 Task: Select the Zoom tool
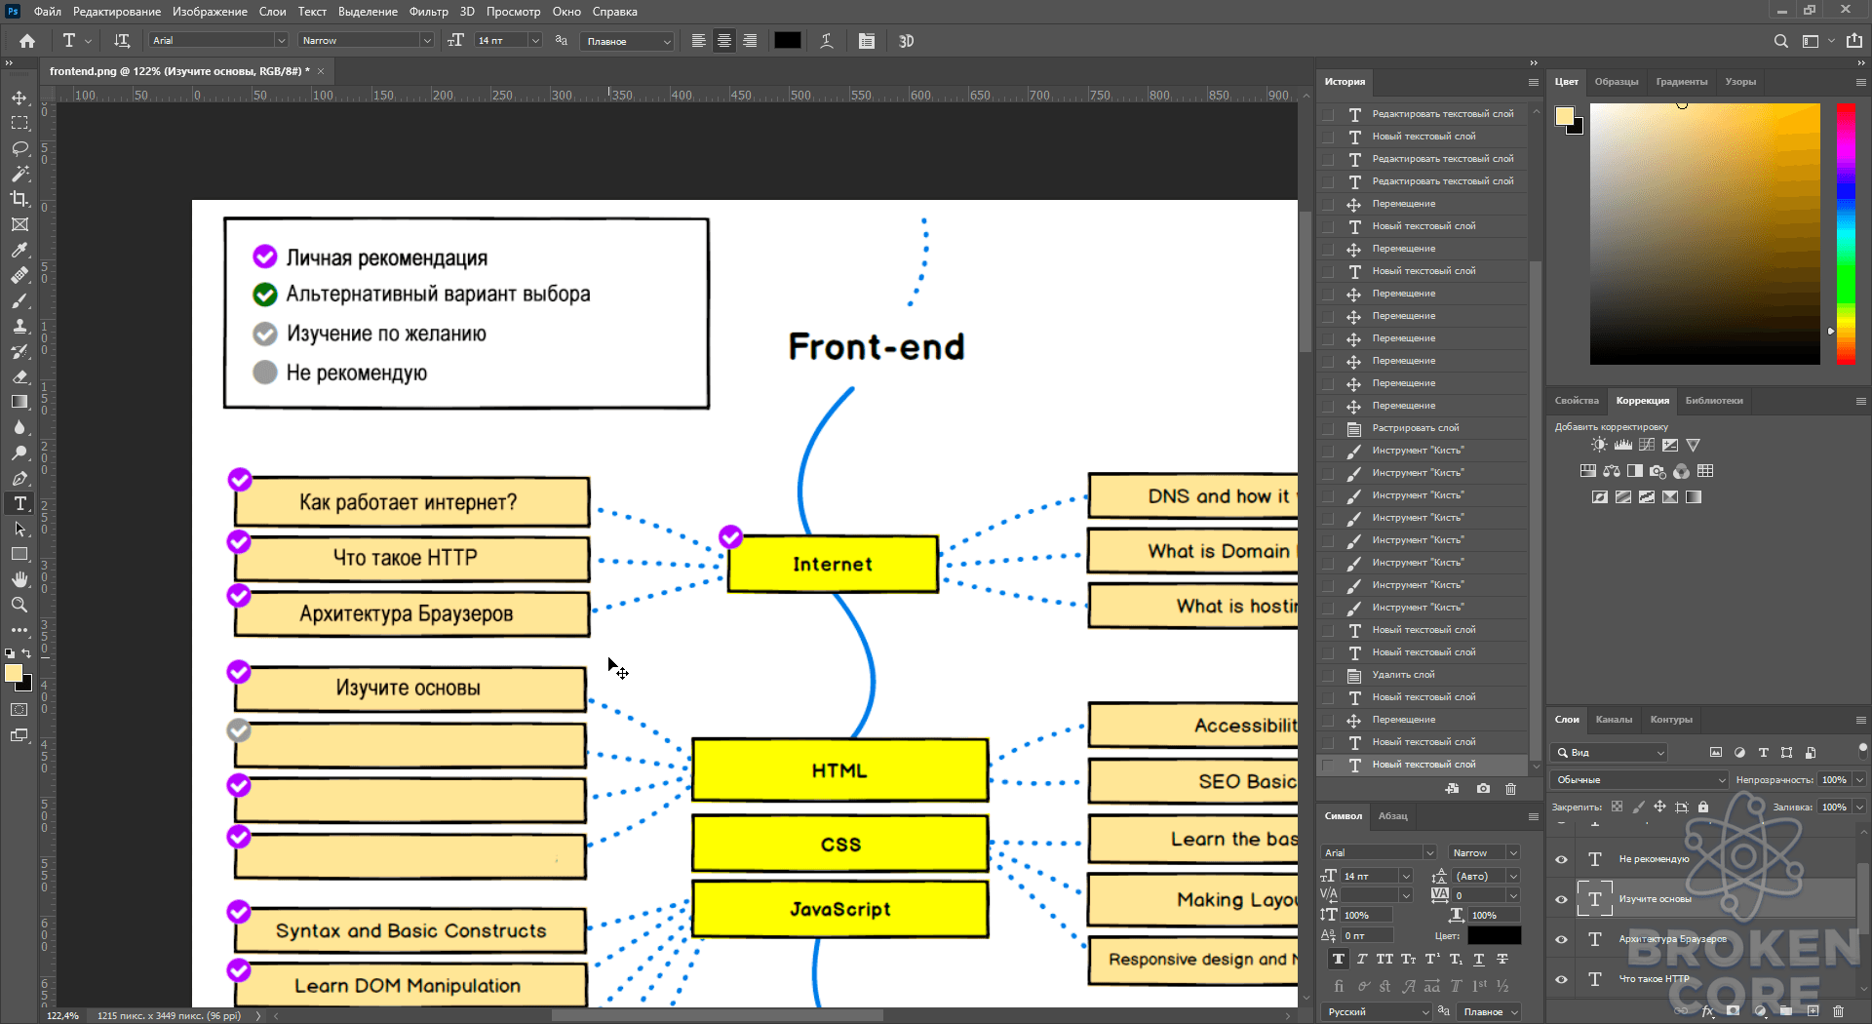pos(19,605)
